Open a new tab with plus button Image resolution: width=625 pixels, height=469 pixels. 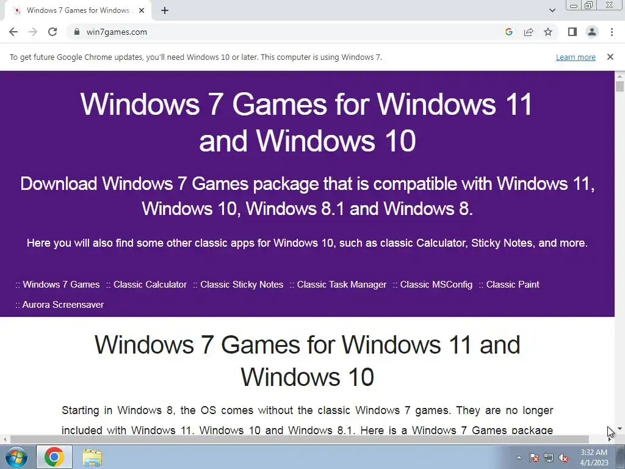pos(165,10)
